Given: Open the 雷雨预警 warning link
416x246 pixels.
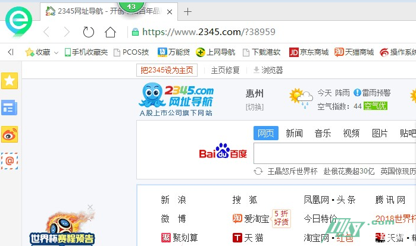Looking at the screenshot, I should click(x=372, y=93).
